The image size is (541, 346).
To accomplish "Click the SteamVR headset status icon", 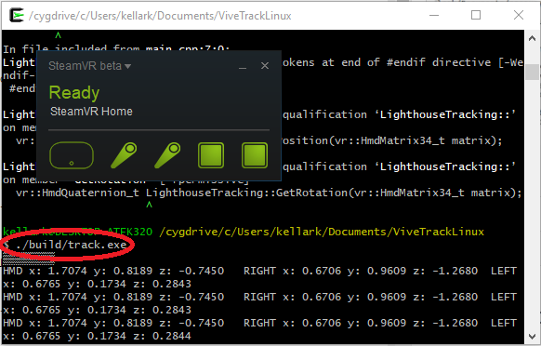I will point(72,155).
